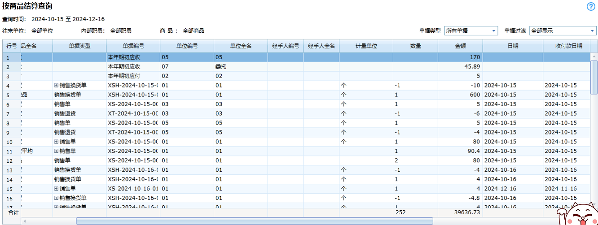Open the help question mark icon

[591, 7]
